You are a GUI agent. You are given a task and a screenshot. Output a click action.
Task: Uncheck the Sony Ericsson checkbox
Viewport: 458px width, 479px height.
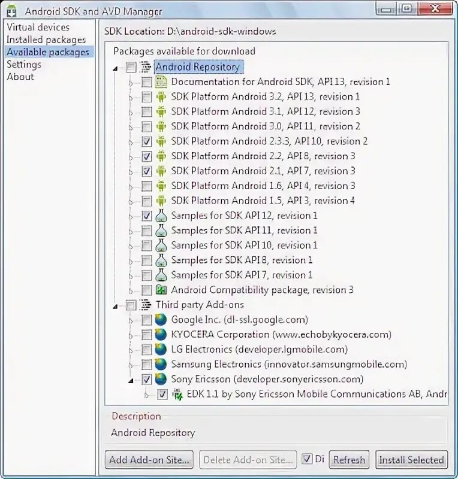pos(146,380)
